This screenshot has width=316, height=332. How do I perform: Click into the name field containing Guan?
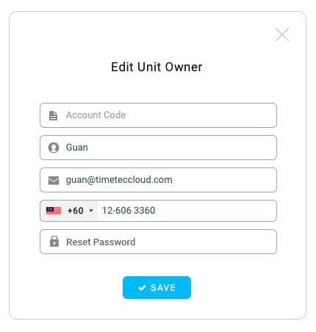tap(158, 148)
